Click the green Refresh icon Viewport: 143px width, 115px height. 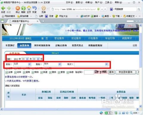pyautogui.click(x=24, y=8)
